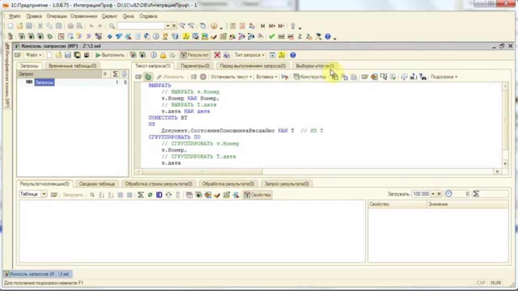The image size is (518, 291).
Task: Expand the Вставка dropdown
Action: 267,77
